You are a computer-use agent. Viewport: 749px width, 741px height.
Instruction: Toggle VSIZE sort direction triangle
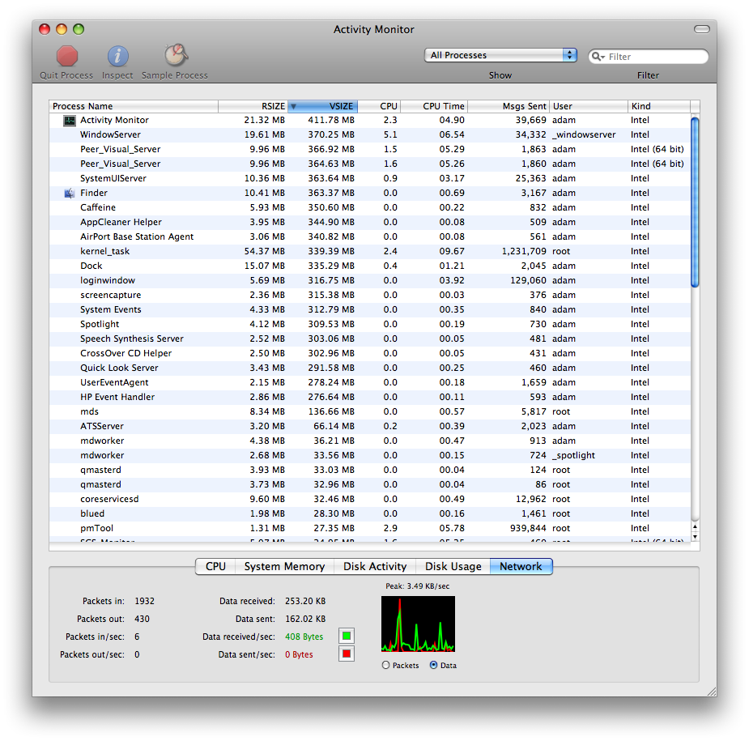click(294, 107)
